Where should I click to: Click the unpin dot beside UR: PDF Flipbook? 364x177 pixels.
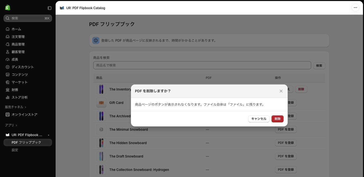[x=49, y=135]
